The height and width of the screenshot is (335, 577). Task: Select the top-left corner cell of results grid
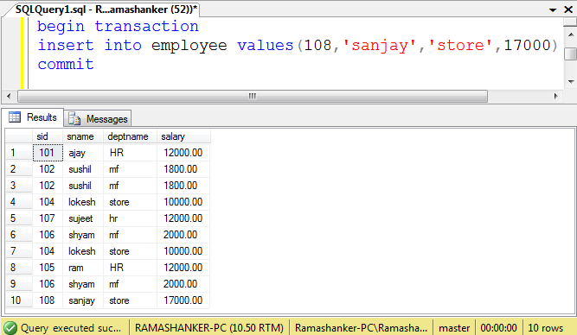point(19,136)
